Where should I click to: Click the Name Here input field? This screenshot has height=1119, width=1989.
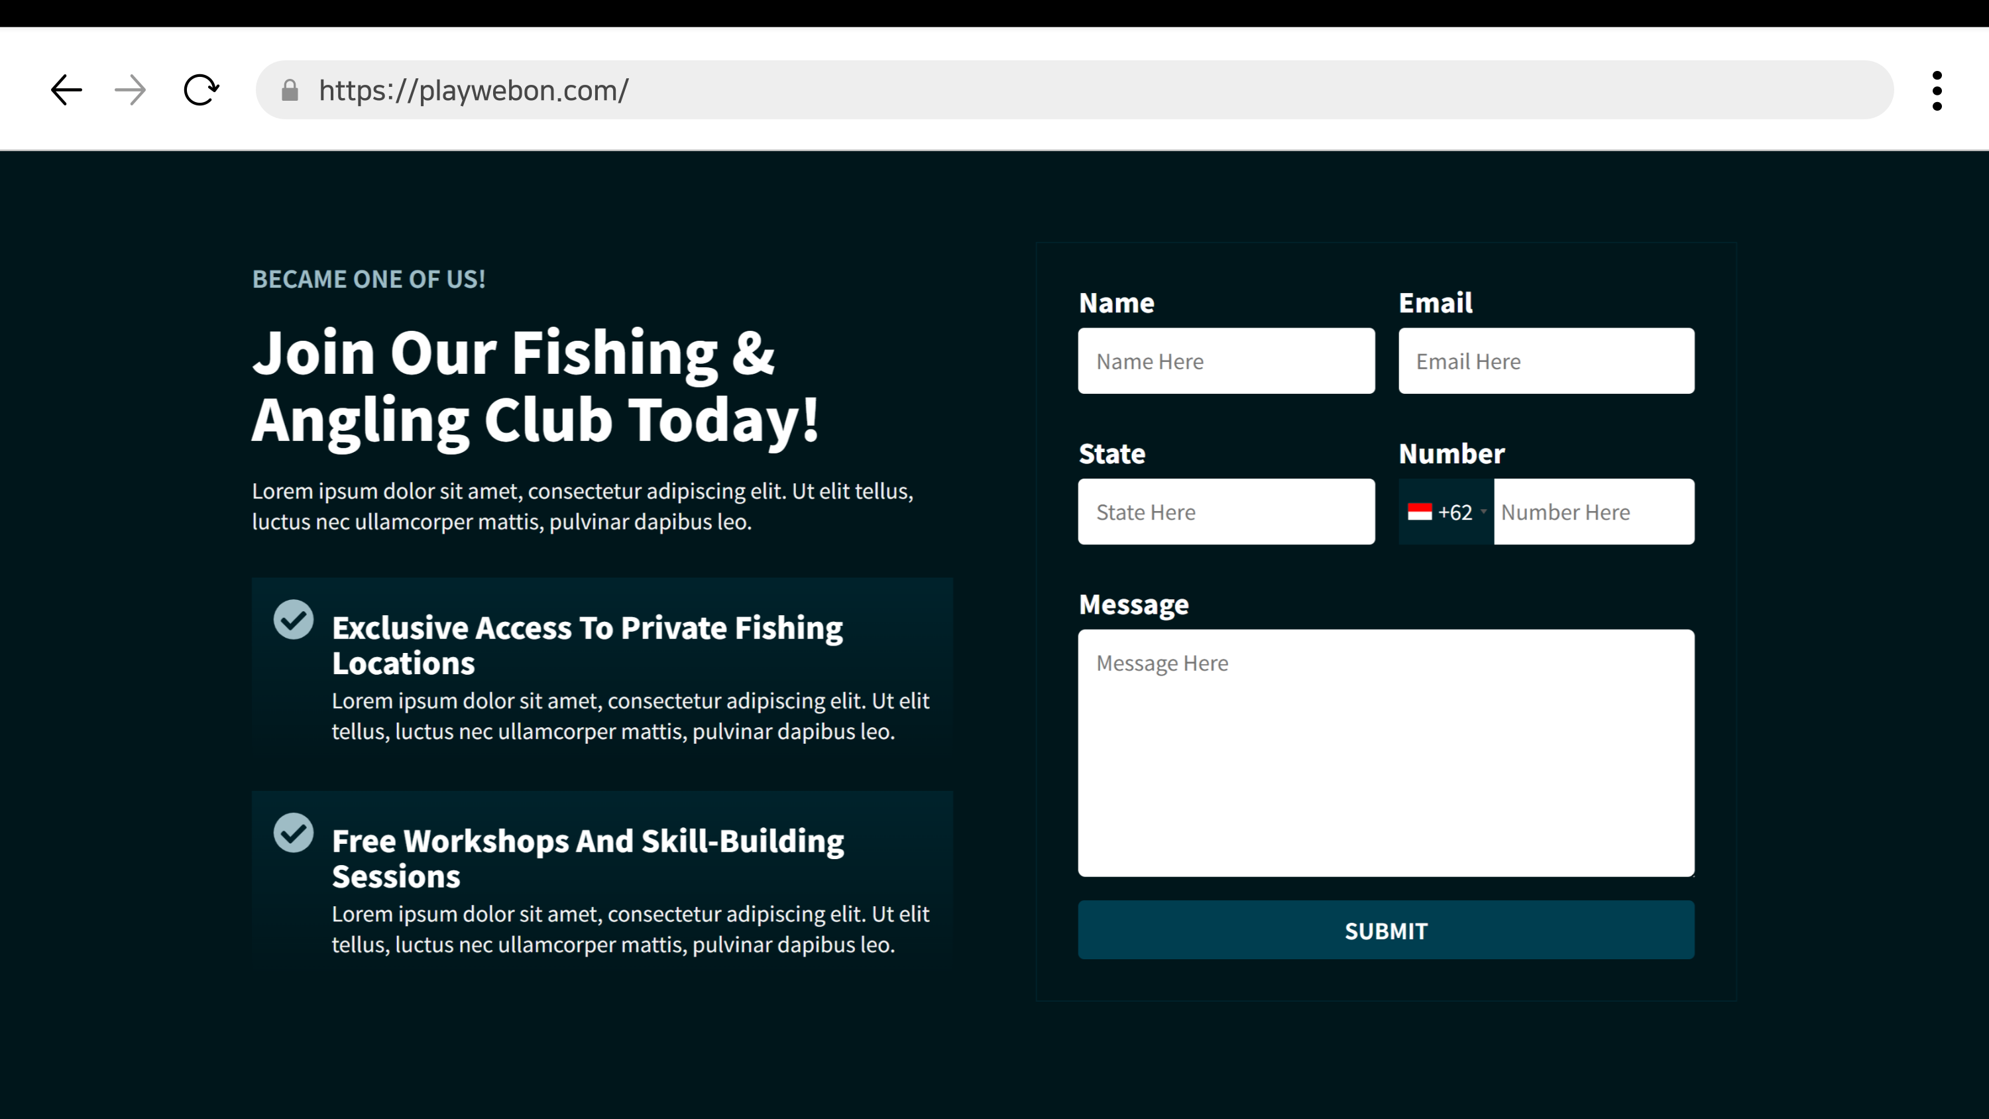1226,361
